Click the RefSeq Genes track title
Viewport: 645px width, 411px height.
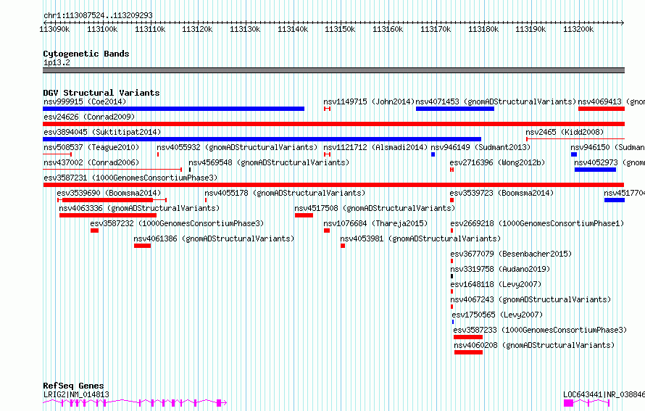pos(73,386)
